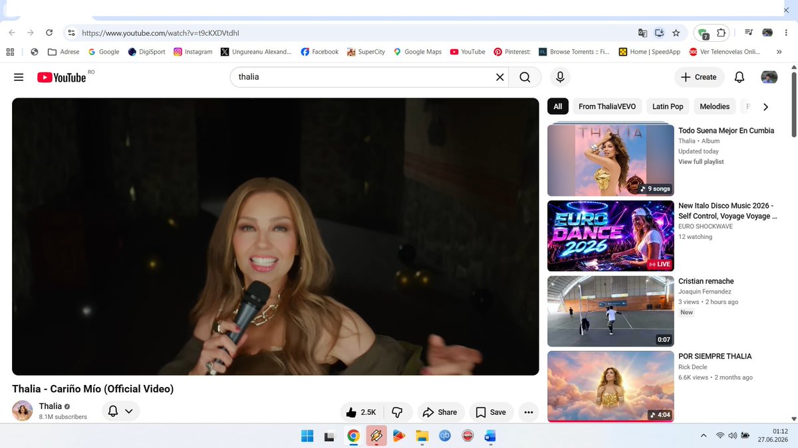Viewport: 798px width, 448px height.
Task: Open YouTube notifications bell in header
Action: coord(739,77)
